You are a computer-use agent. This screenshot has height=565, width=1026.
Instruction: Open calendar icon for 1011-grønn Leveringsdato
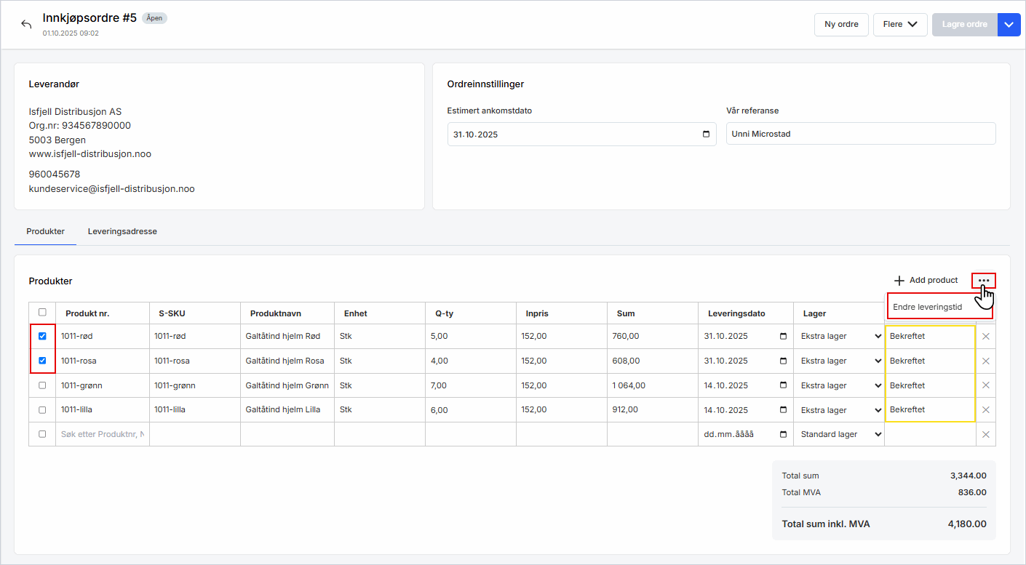pos(783,385)
